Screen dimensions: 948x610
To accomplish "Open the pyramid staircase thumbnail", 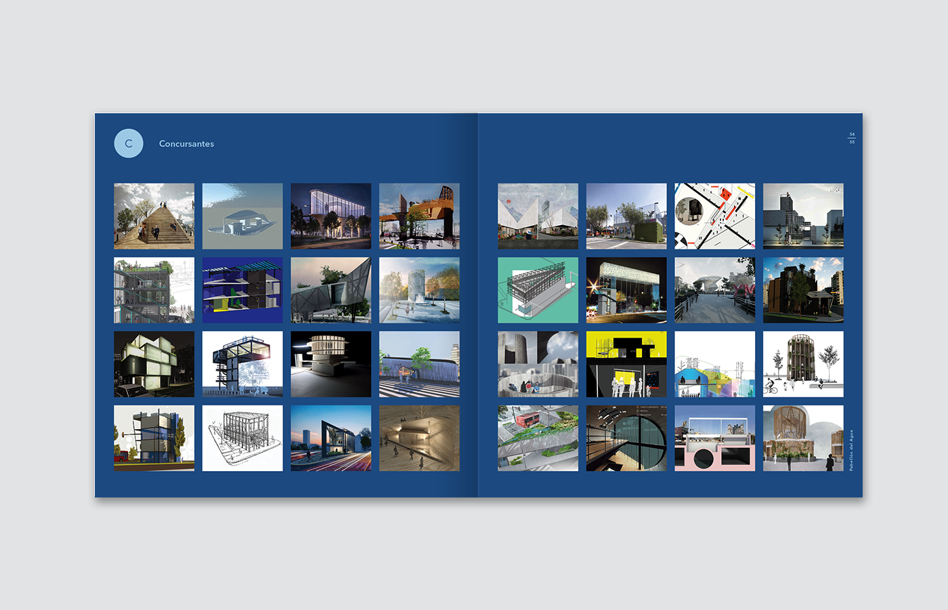I will click(x=154, y=216).
